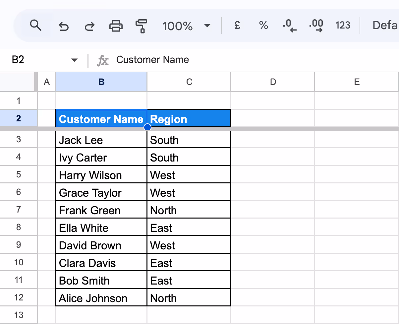The image size is (399, 324).
Task: Click the Customer Name formula bar text
Action: [x=152, y=60]
